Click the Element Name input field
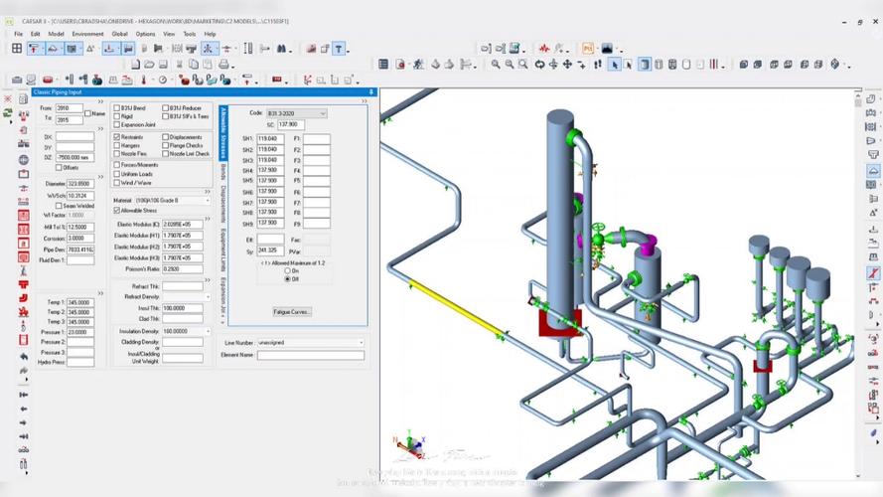This screenshot has height=497, width=883. click(x=311, y=355)
